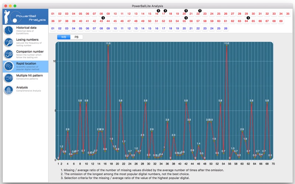Switch to the PB segment
The width and height of the screenshot is (295, 184).
[76, 37]
